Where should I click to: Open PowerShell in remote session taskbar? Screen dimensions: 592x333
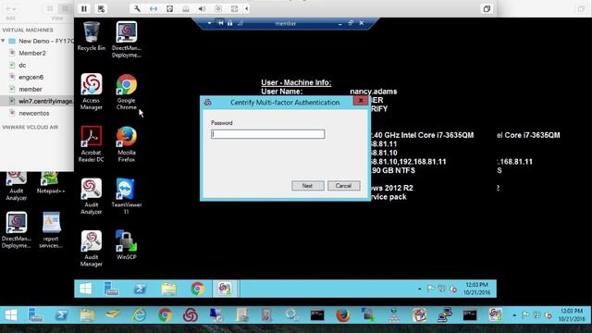pos(140,289)
